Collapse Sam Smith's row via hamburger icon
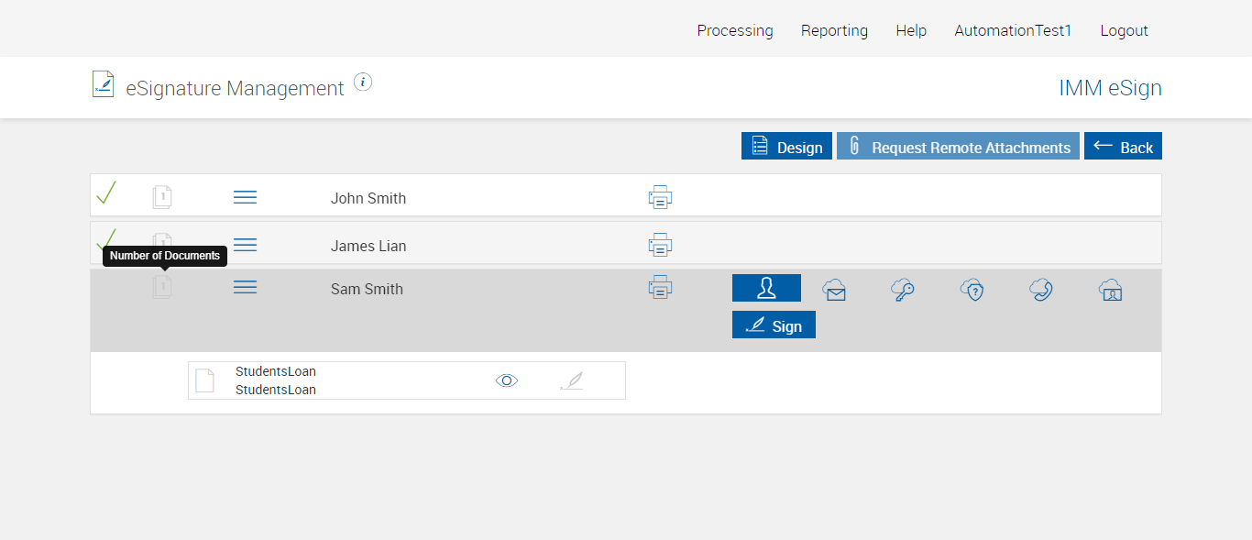 pyautogui.click(x=245, y=288)
